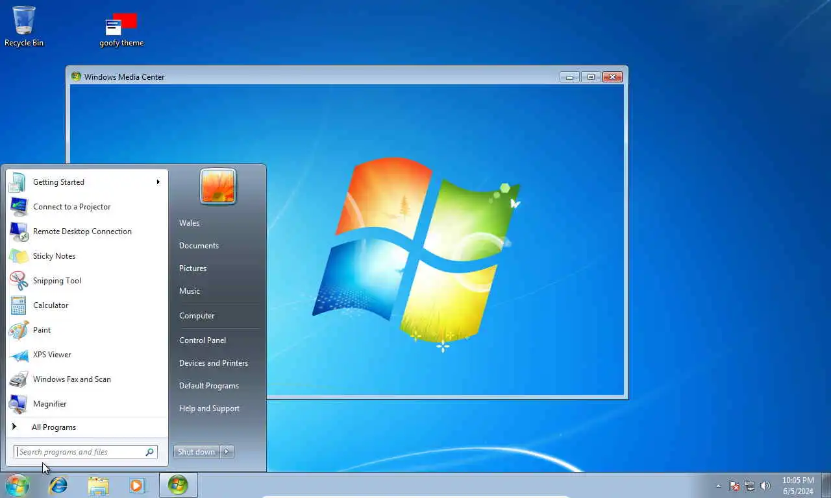Select the goofy theme desktop file
Screen dimensions: 831x498
pos(121,30)
